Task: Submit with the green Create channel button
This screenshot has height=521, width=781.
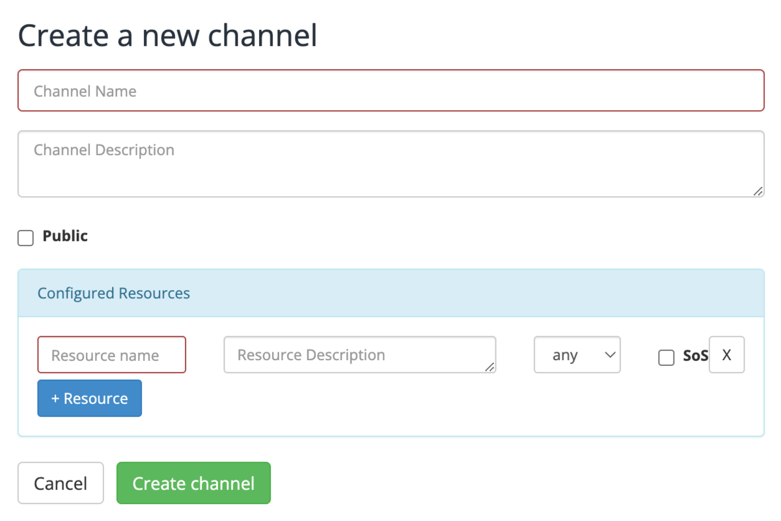Action: (193, 483)
